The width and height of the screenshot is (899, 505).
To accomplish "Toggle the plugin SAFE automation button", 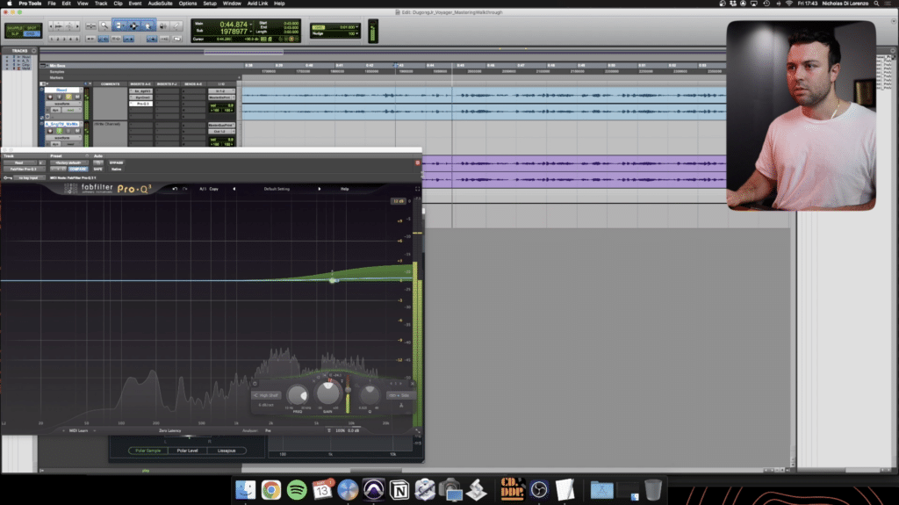I will point(98,170).
